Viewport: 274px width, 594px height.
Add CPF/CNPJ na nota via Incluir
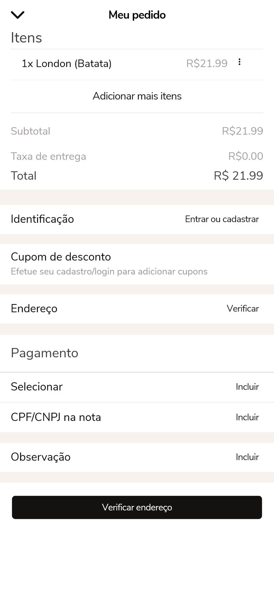(x=247, y=417)
